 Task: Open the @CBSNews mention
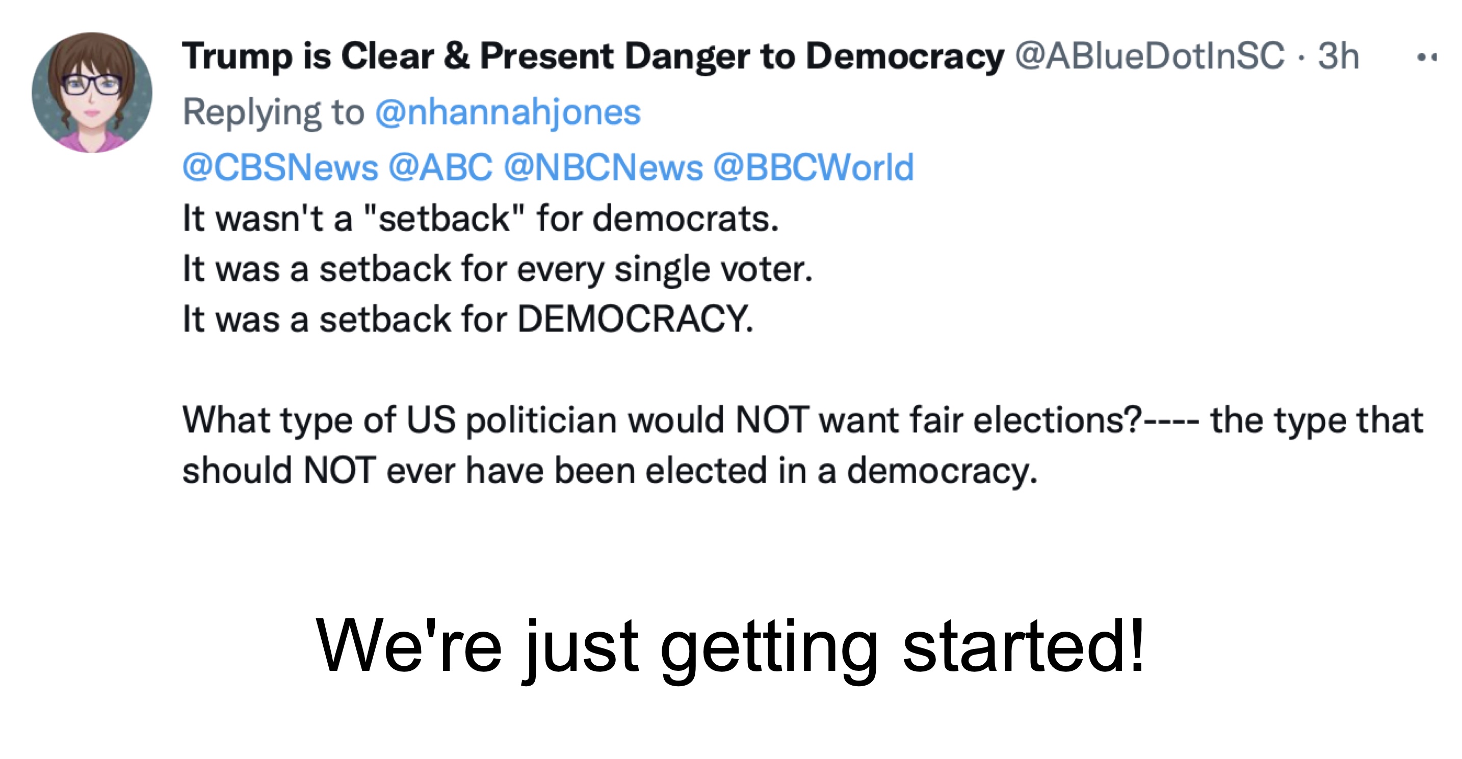(x=280, y=168)
